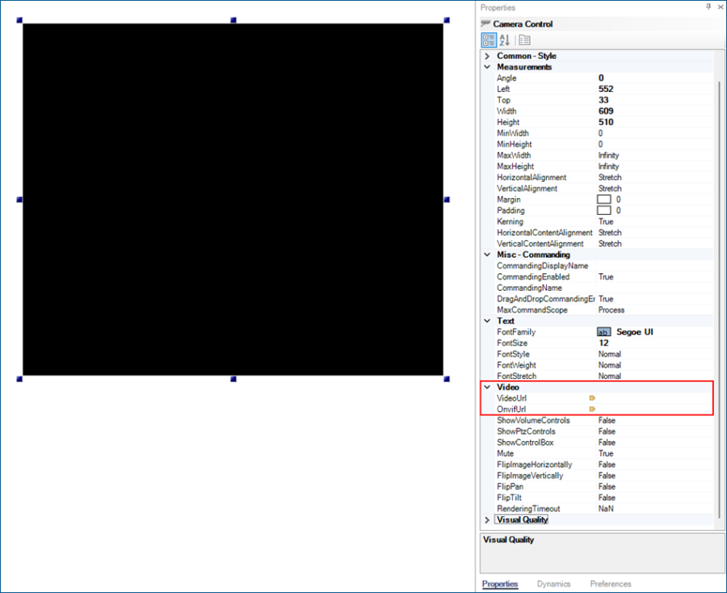Switch to the Preferences tab
Screen dimensions: 727x593
coord(611,584)
